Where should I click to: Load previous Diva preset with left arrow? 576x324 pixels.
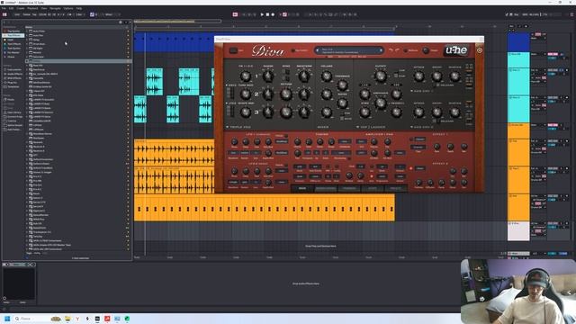[318, 50]
